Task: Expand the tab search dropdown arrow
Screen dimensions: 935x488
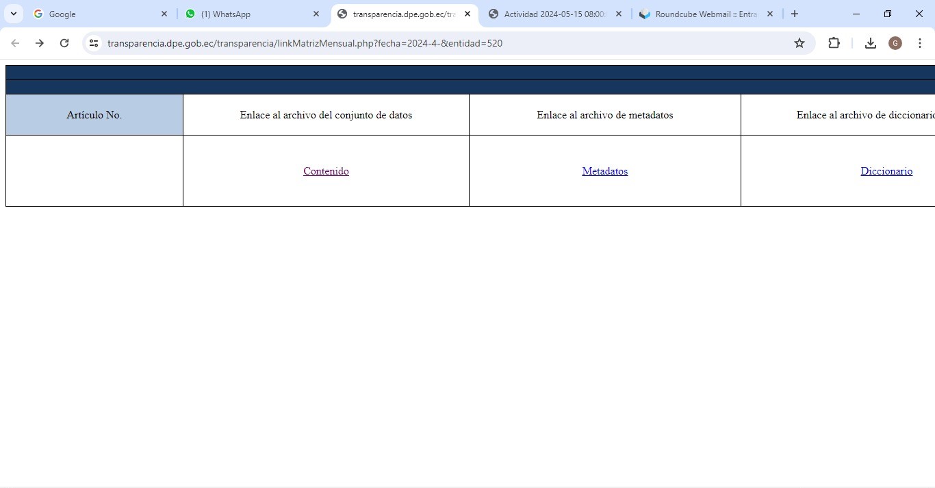Action: coord(13,14)
